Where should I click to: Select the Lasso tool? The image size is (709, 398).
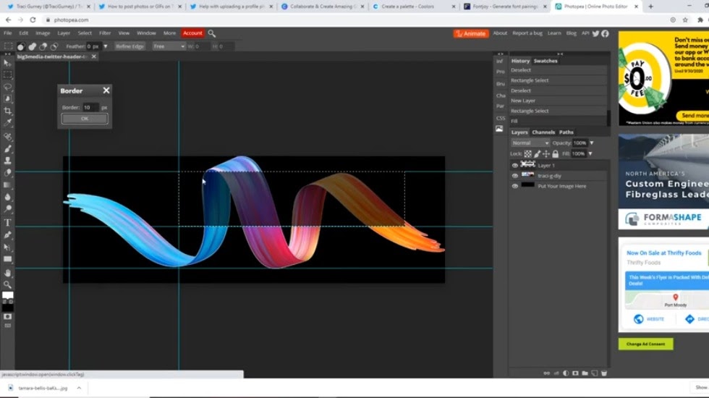(7, 87)
